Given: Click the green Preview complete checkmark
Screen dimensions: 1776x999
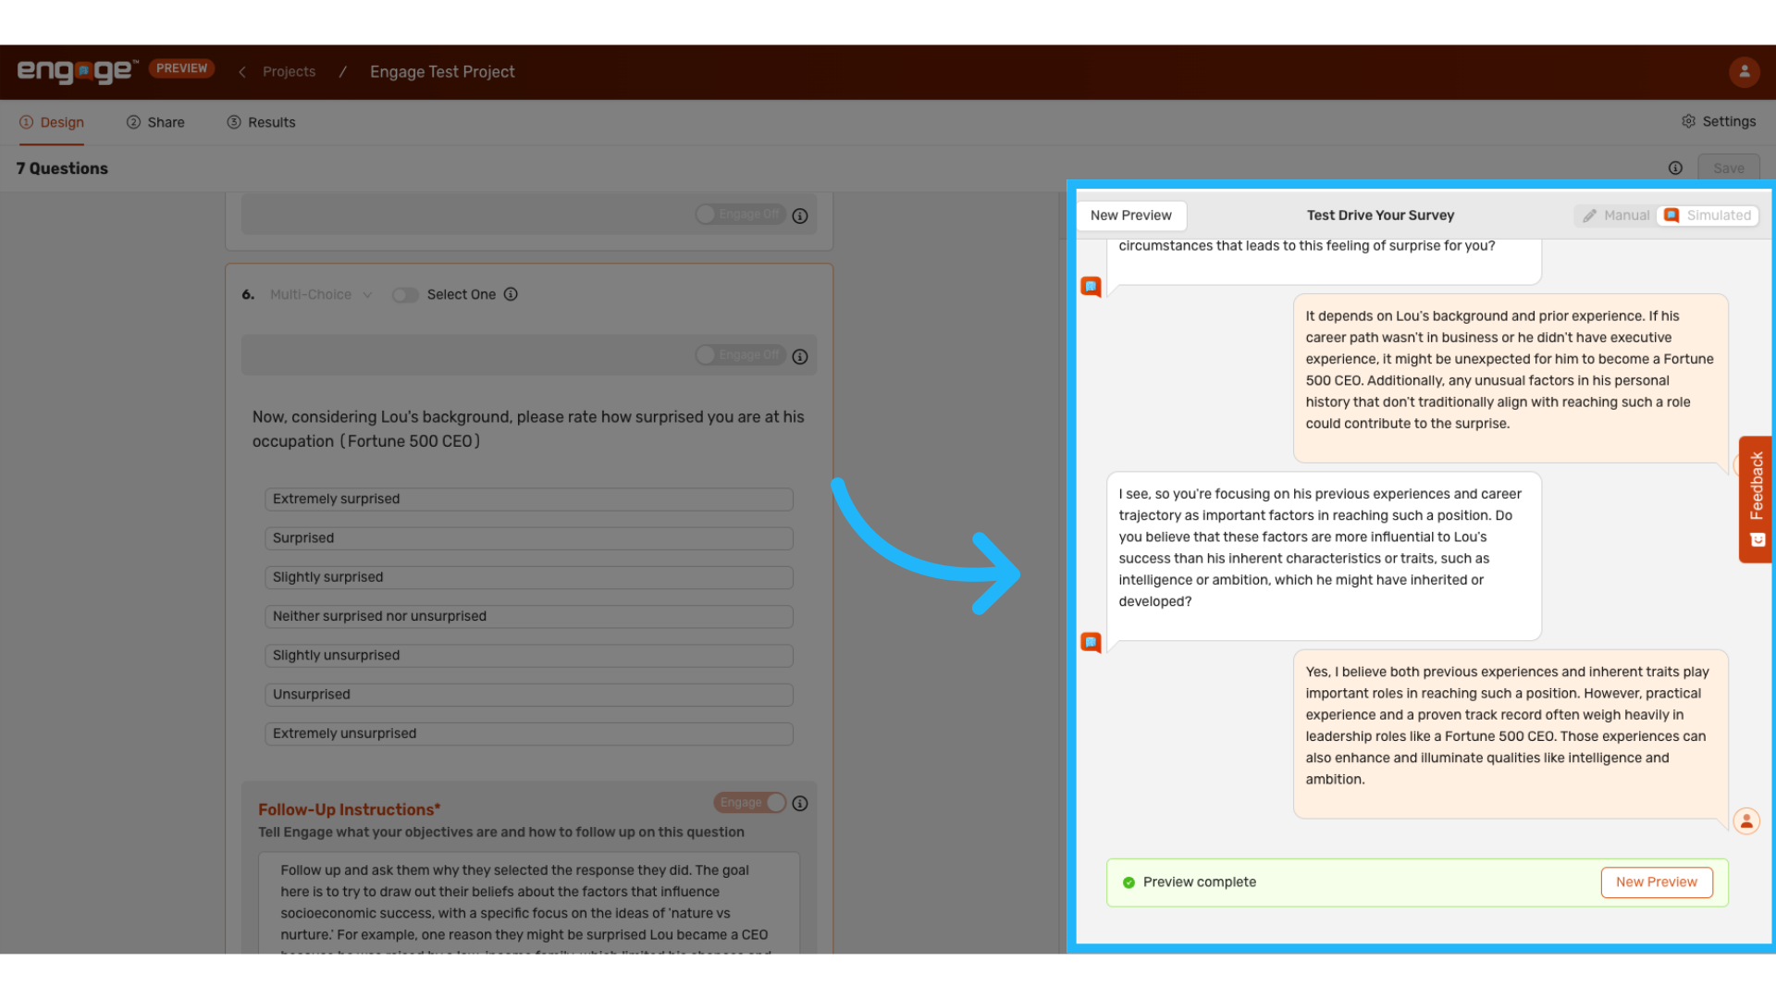Looking at the screenshot, I should (1128, 882).
